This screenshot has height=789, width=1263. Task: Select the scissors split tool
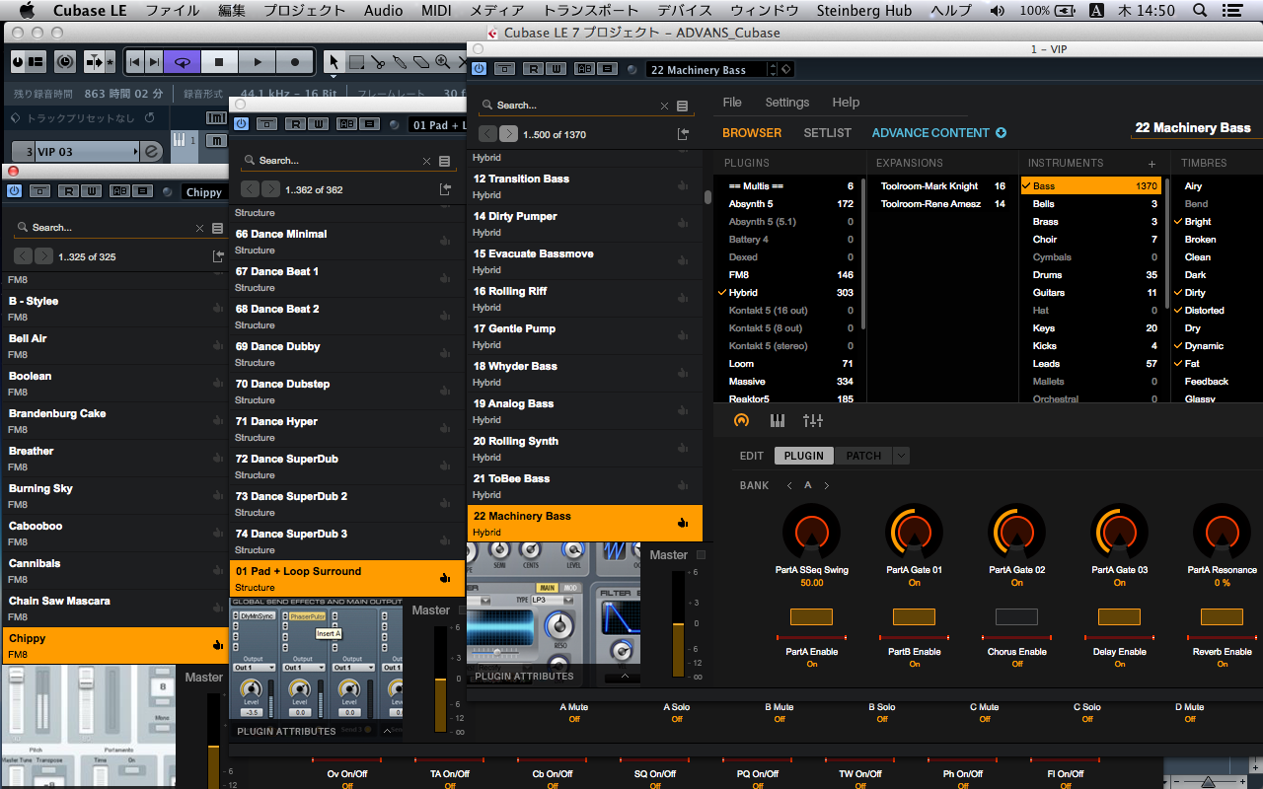378,61
